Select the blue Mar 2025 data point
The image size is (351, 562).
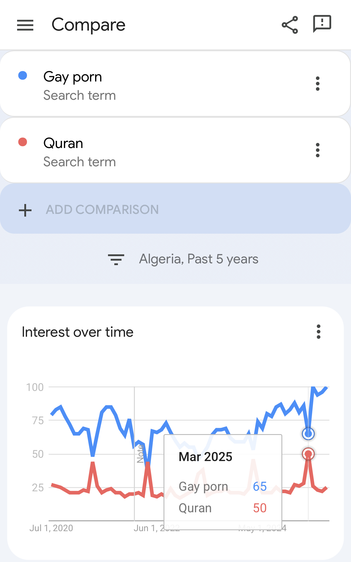click(x=308, y=433)
